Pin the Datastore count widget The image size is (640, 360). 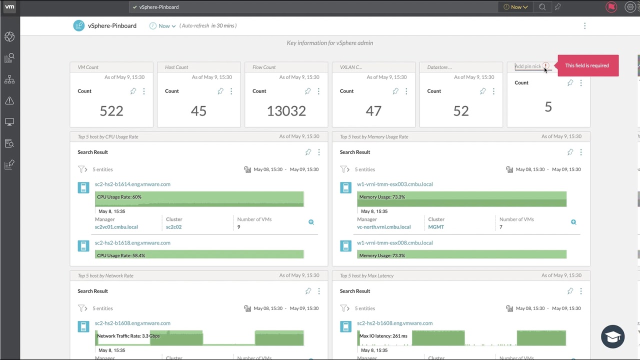pos(483,91)
